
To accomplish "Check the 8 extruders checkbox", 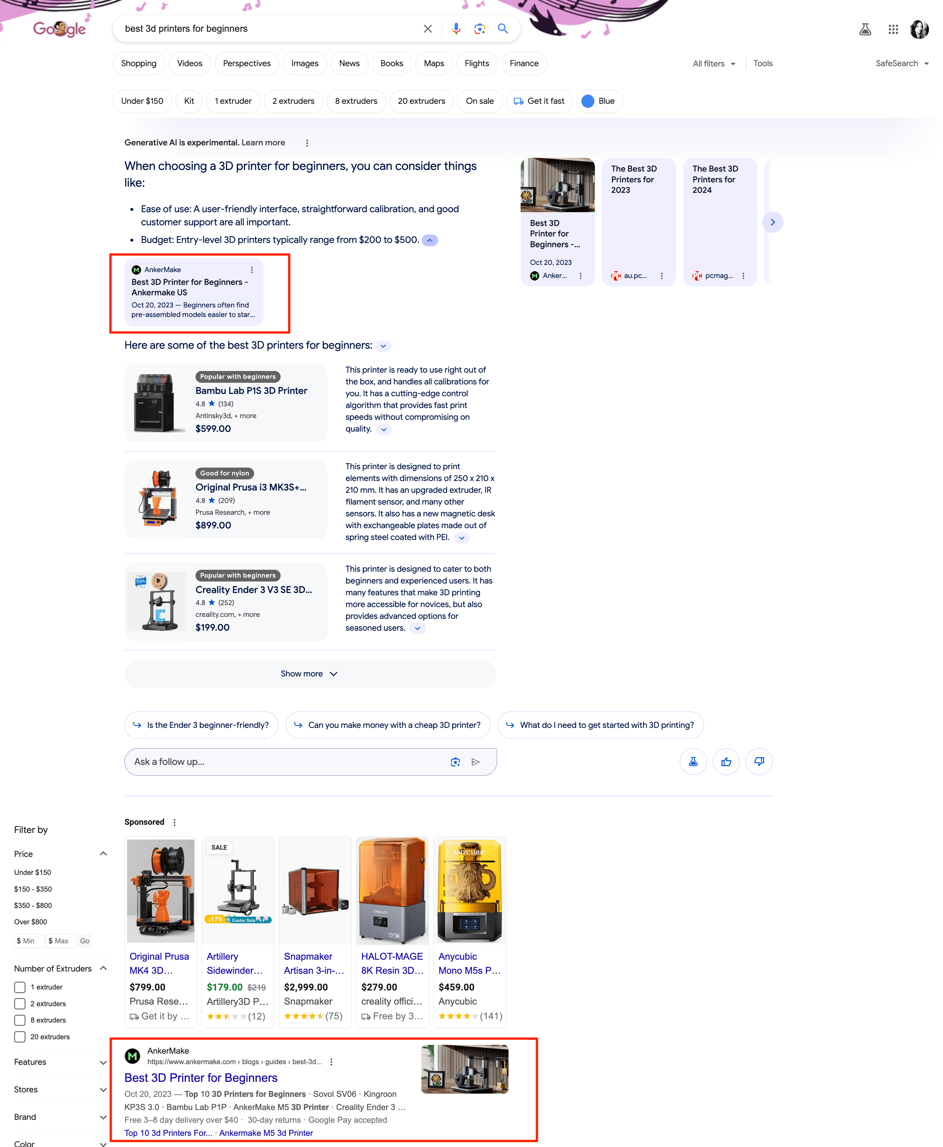I will 20,1021.
